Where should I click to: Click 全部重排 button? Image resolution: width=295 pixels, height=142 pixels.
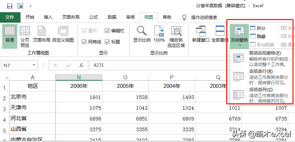(220, 34)
